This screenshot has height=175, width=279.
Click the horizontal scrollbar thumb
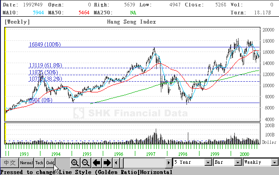point(122,163)
